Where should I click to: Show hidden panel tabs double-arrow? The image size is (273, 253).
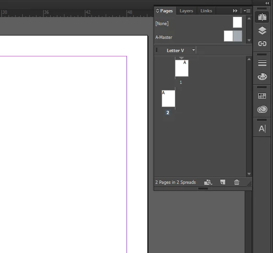[x=235, y=11]
